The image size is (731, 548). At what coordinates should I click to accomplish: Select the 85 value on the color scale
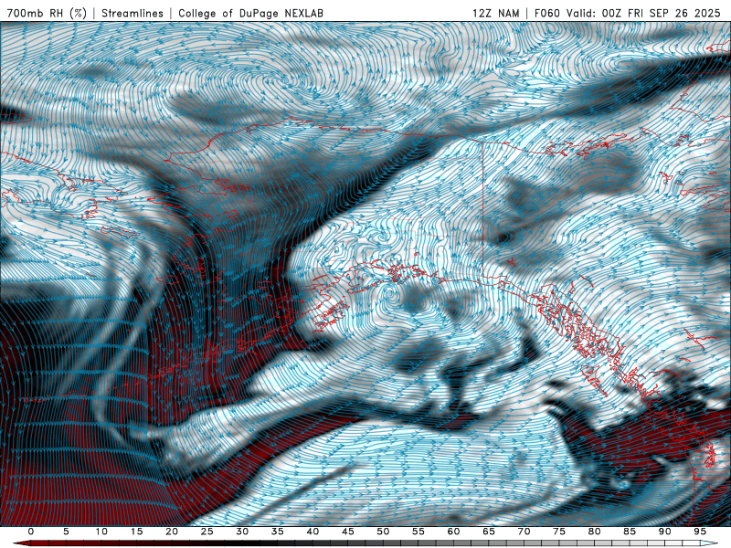(x=630, y=532)
